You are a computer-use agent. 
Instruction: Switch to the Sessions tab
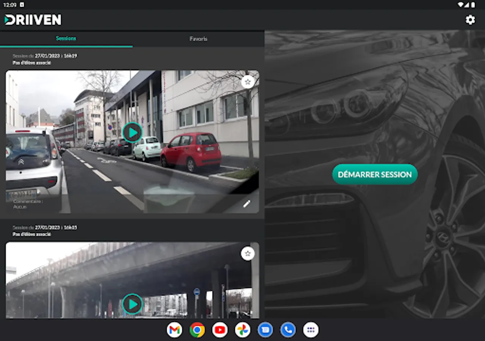click(x=66, y=39)
